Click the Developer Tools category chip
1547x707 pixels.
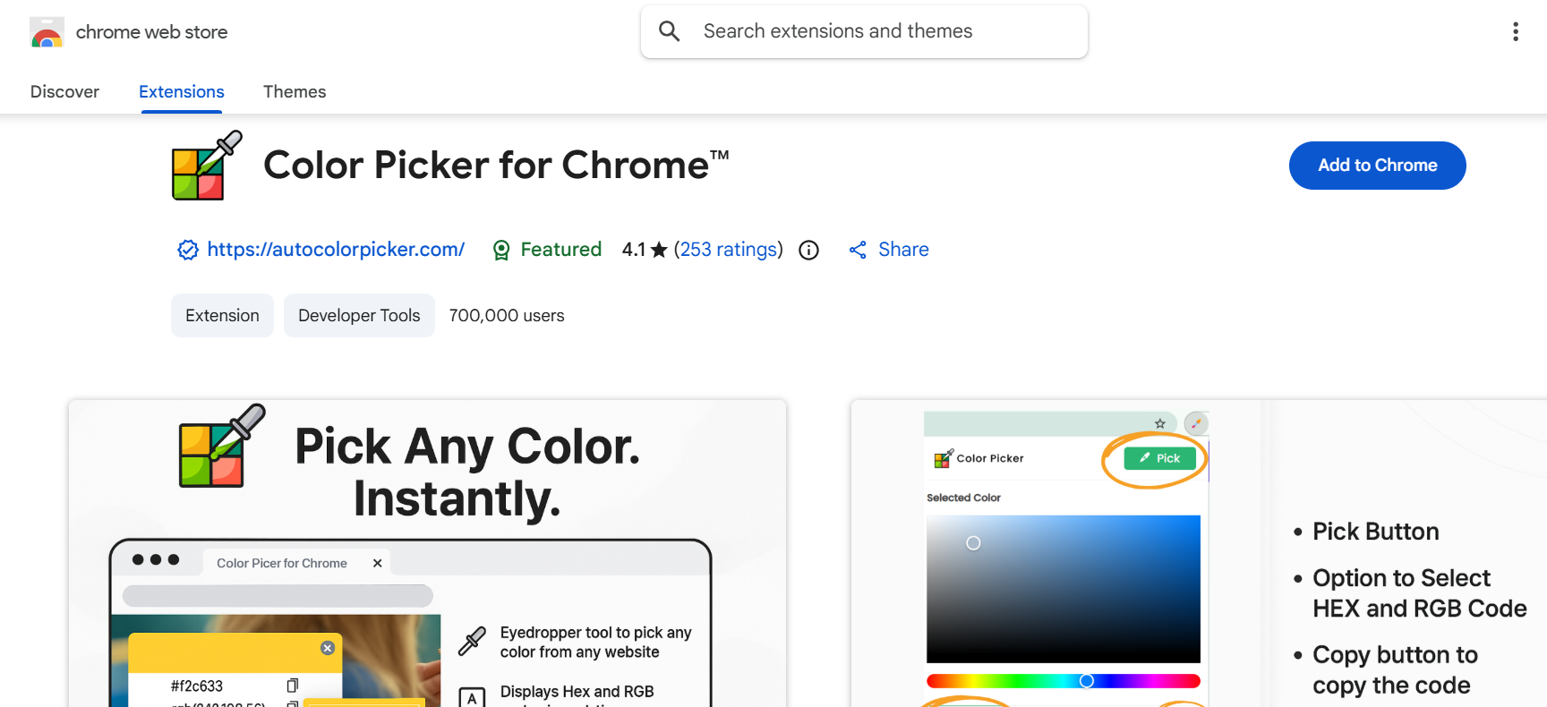[x=359, y=316]
